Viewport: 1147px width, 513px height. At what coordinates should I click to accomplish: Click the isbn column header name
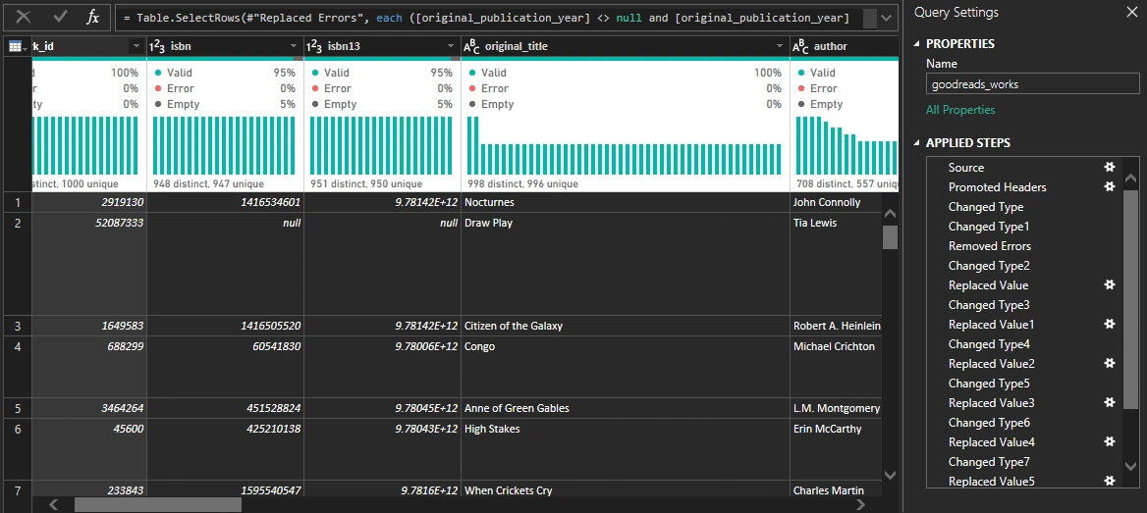(182, 47)
